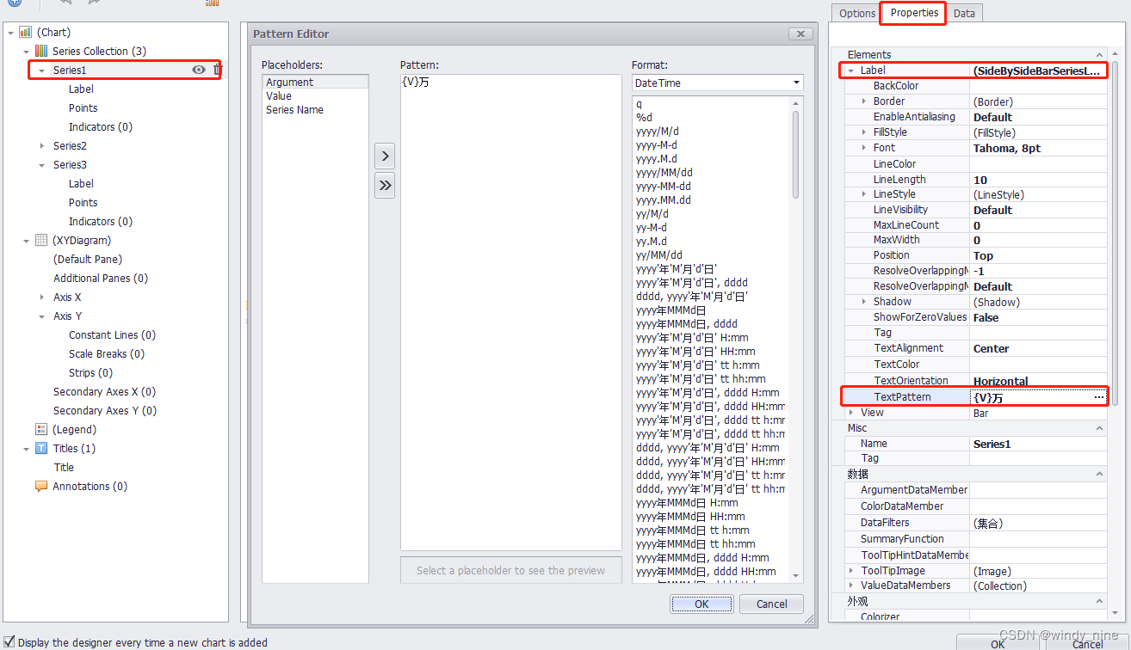Switch to the Data tab
The image size is (1131, 650).
coord(963,13)
